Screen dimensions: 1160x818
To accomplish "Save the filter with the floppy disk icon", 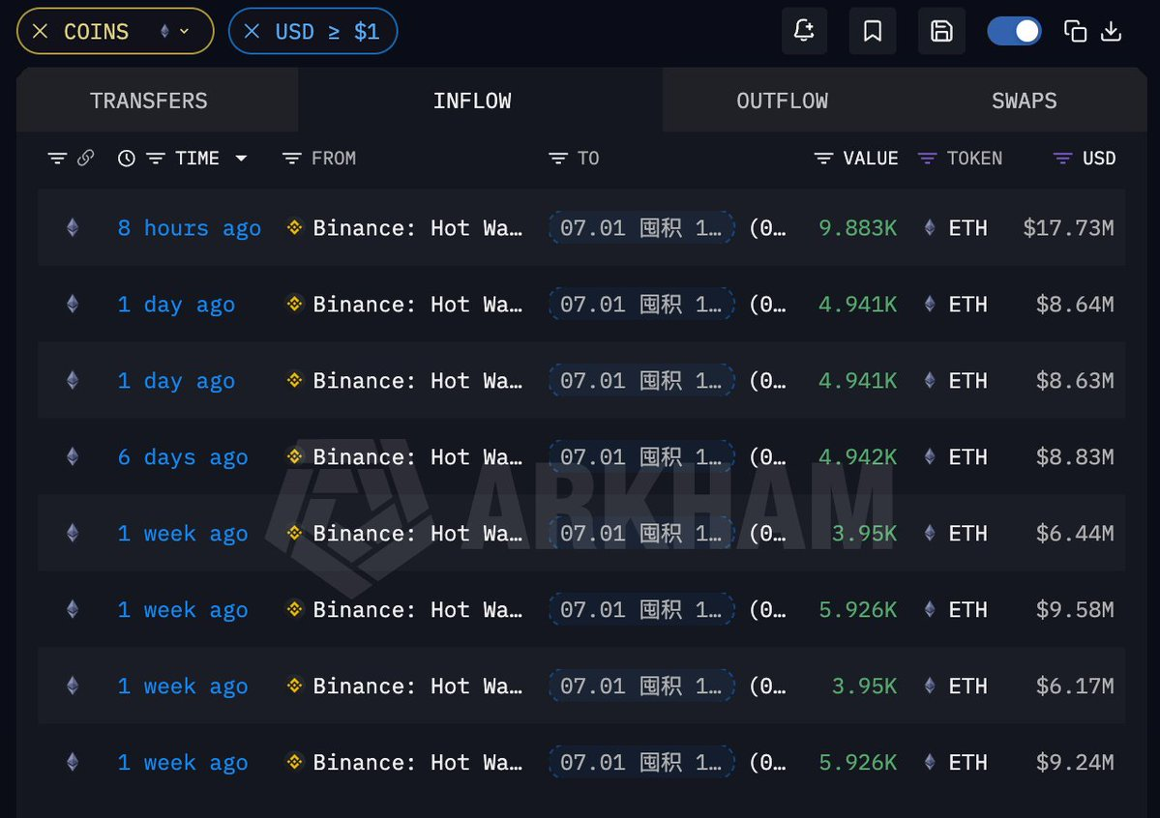I will coord(941,31).
